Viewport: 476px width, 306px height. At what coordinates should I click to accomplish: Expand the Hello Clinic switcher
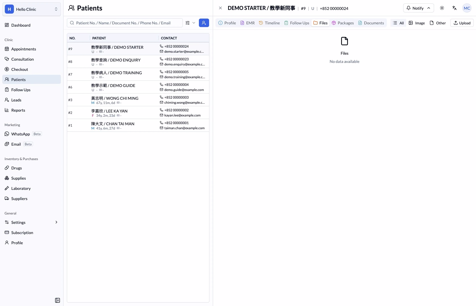(x=31, y=9)
